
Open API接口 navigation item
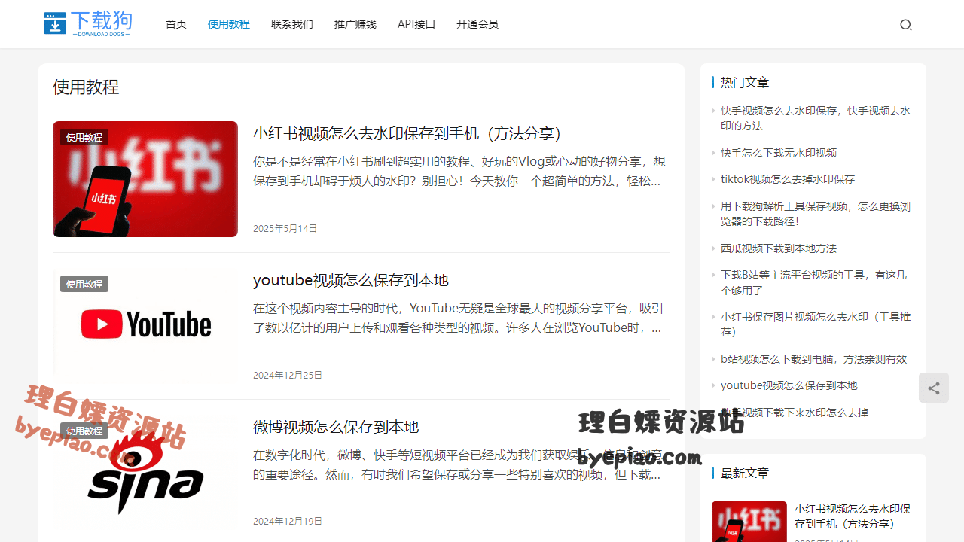pyautogui.click(x=416, y=24)
